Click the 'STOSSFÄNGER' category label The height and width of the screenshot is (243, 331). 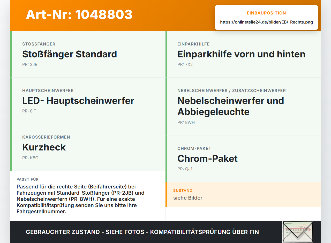[x=39, y=44]
